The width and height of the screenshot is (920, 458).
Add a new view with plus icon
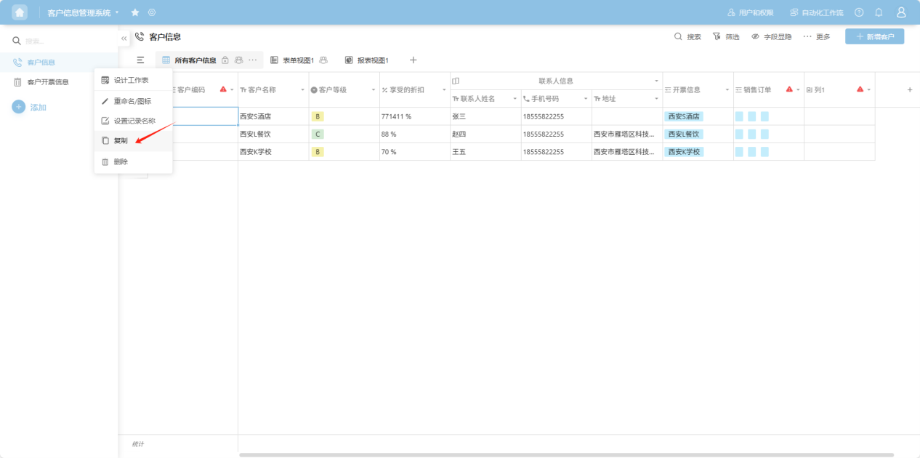click(x=413, y=60)
